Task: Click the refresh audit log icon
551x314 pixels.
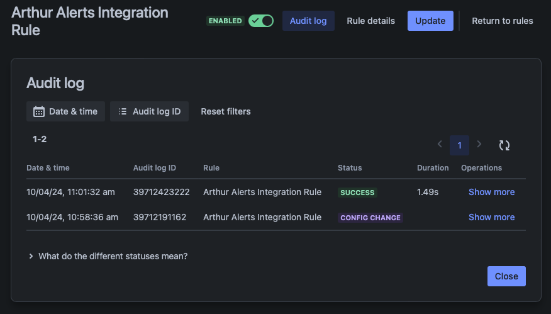Action: tap(504, 145)
